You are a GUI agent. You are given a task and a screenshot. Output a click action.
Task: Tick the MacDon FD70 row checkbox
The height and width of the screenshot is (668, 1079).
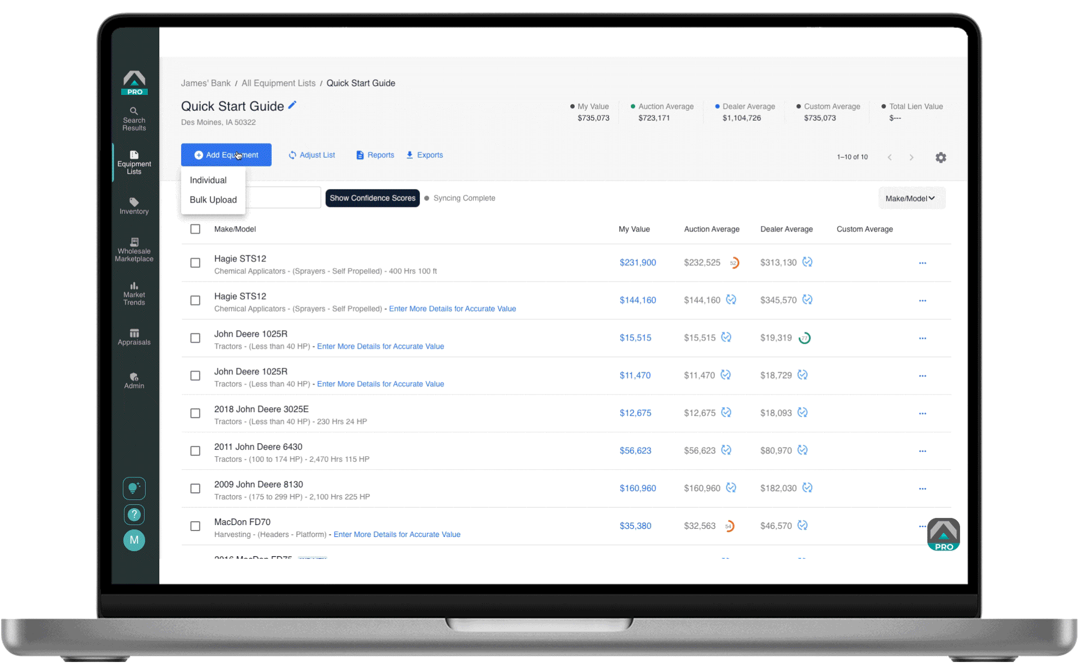195,526
